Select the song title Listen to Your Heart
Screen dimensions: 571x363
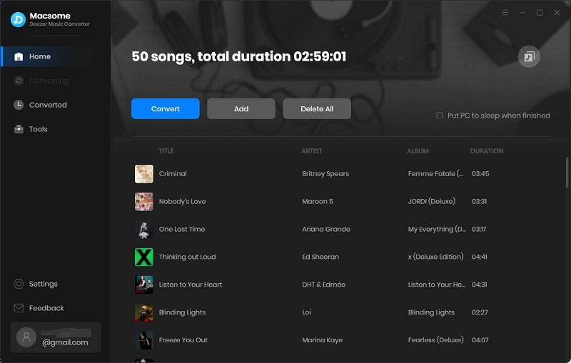coord(191,285)
